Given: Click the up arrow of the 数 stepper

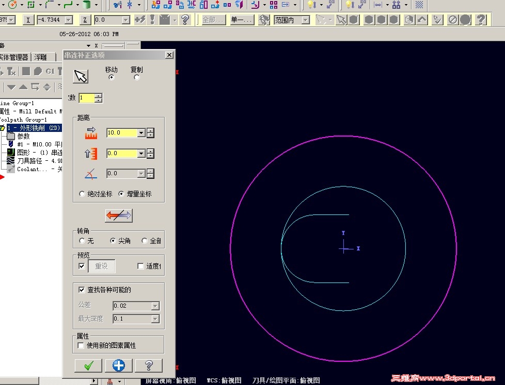Looking at the screenshot, I should [98, 95].
